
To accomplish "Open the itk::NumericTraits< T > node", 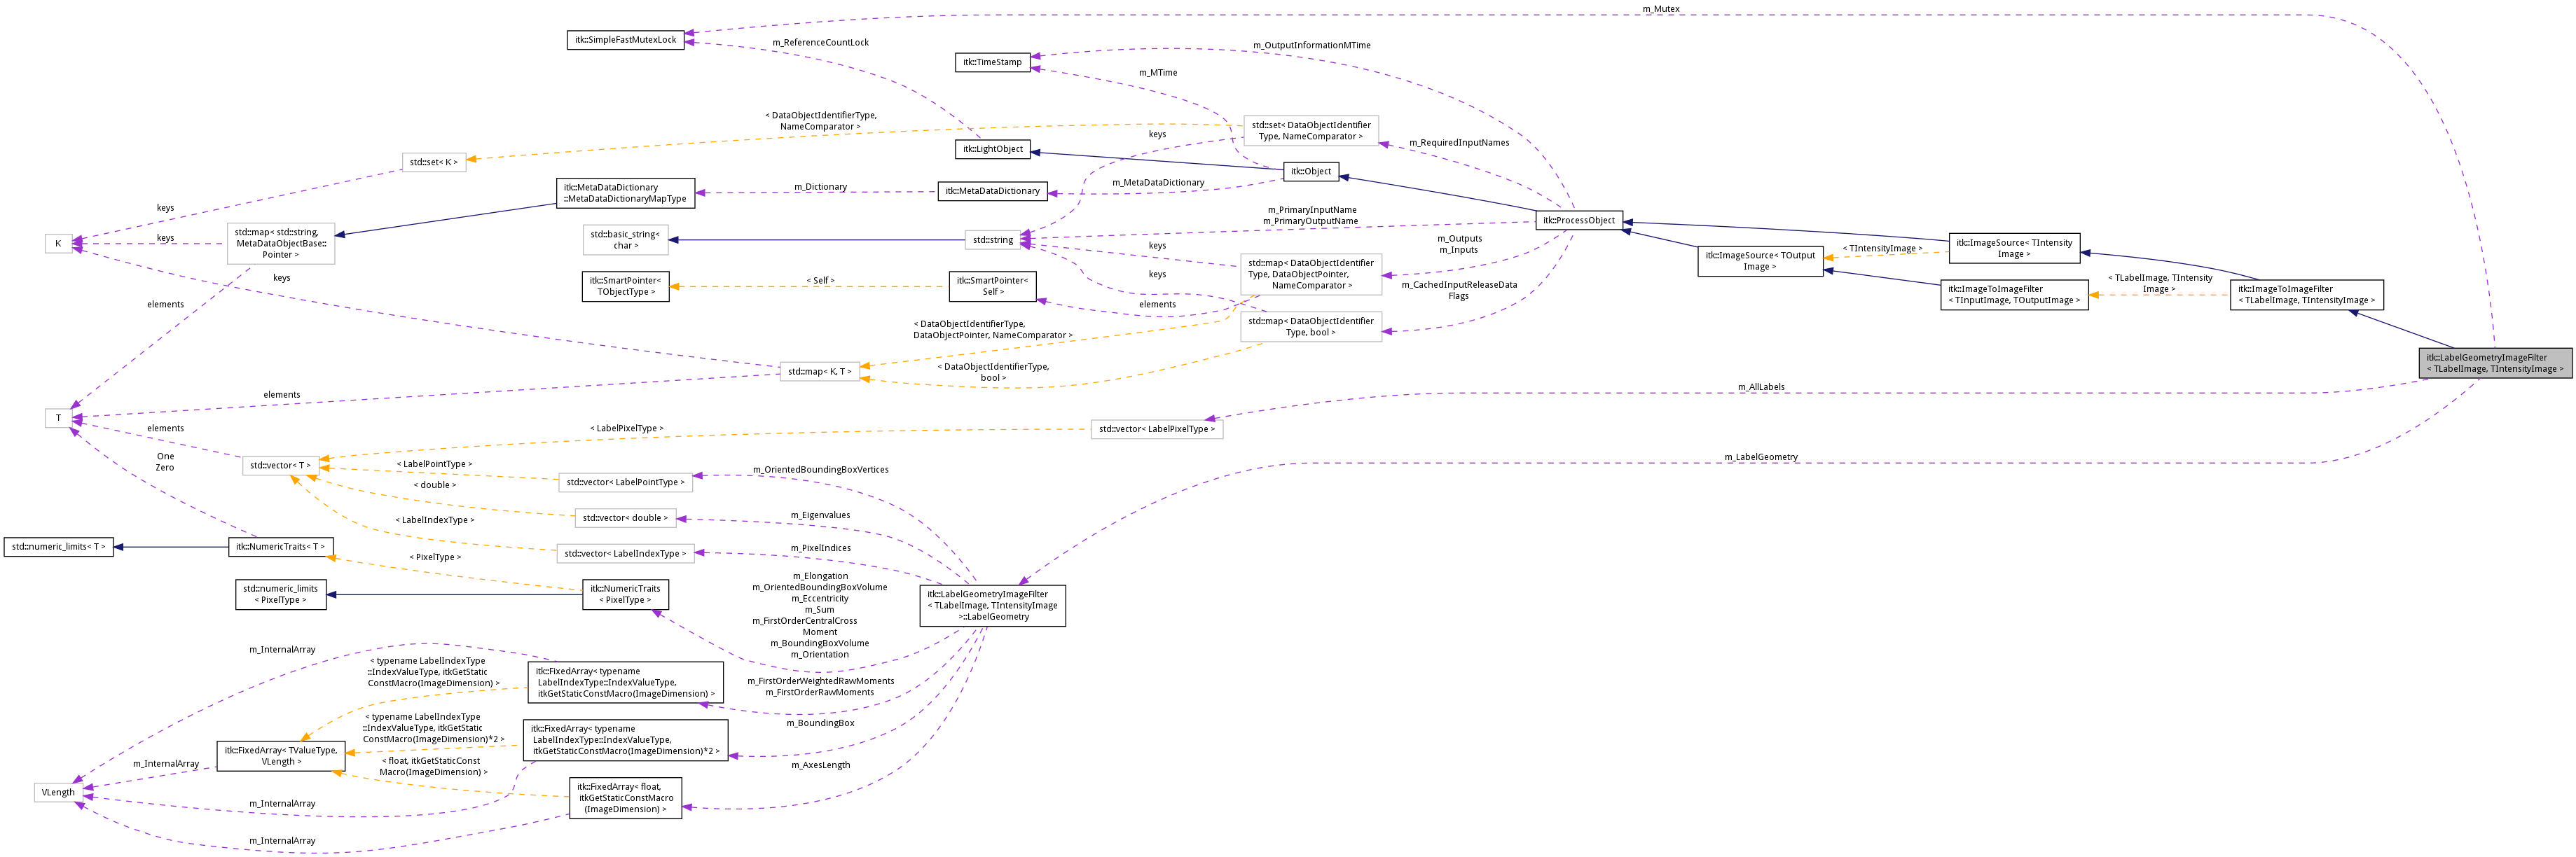I will (281, 547).
